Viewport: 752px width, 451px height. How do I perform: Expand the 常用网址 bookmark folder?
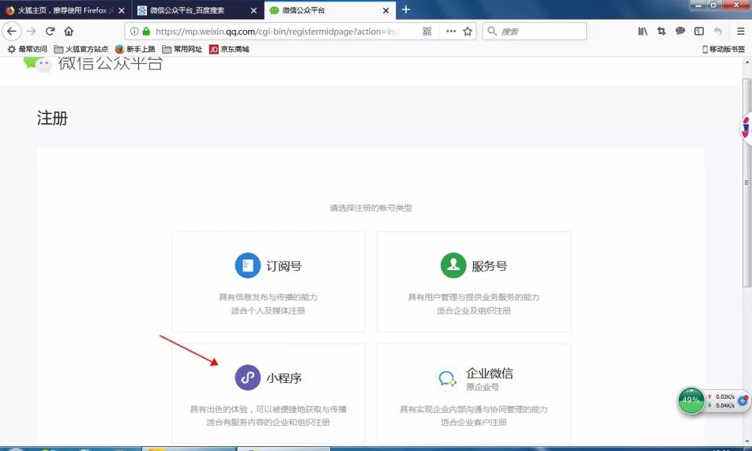click(182, 49)
